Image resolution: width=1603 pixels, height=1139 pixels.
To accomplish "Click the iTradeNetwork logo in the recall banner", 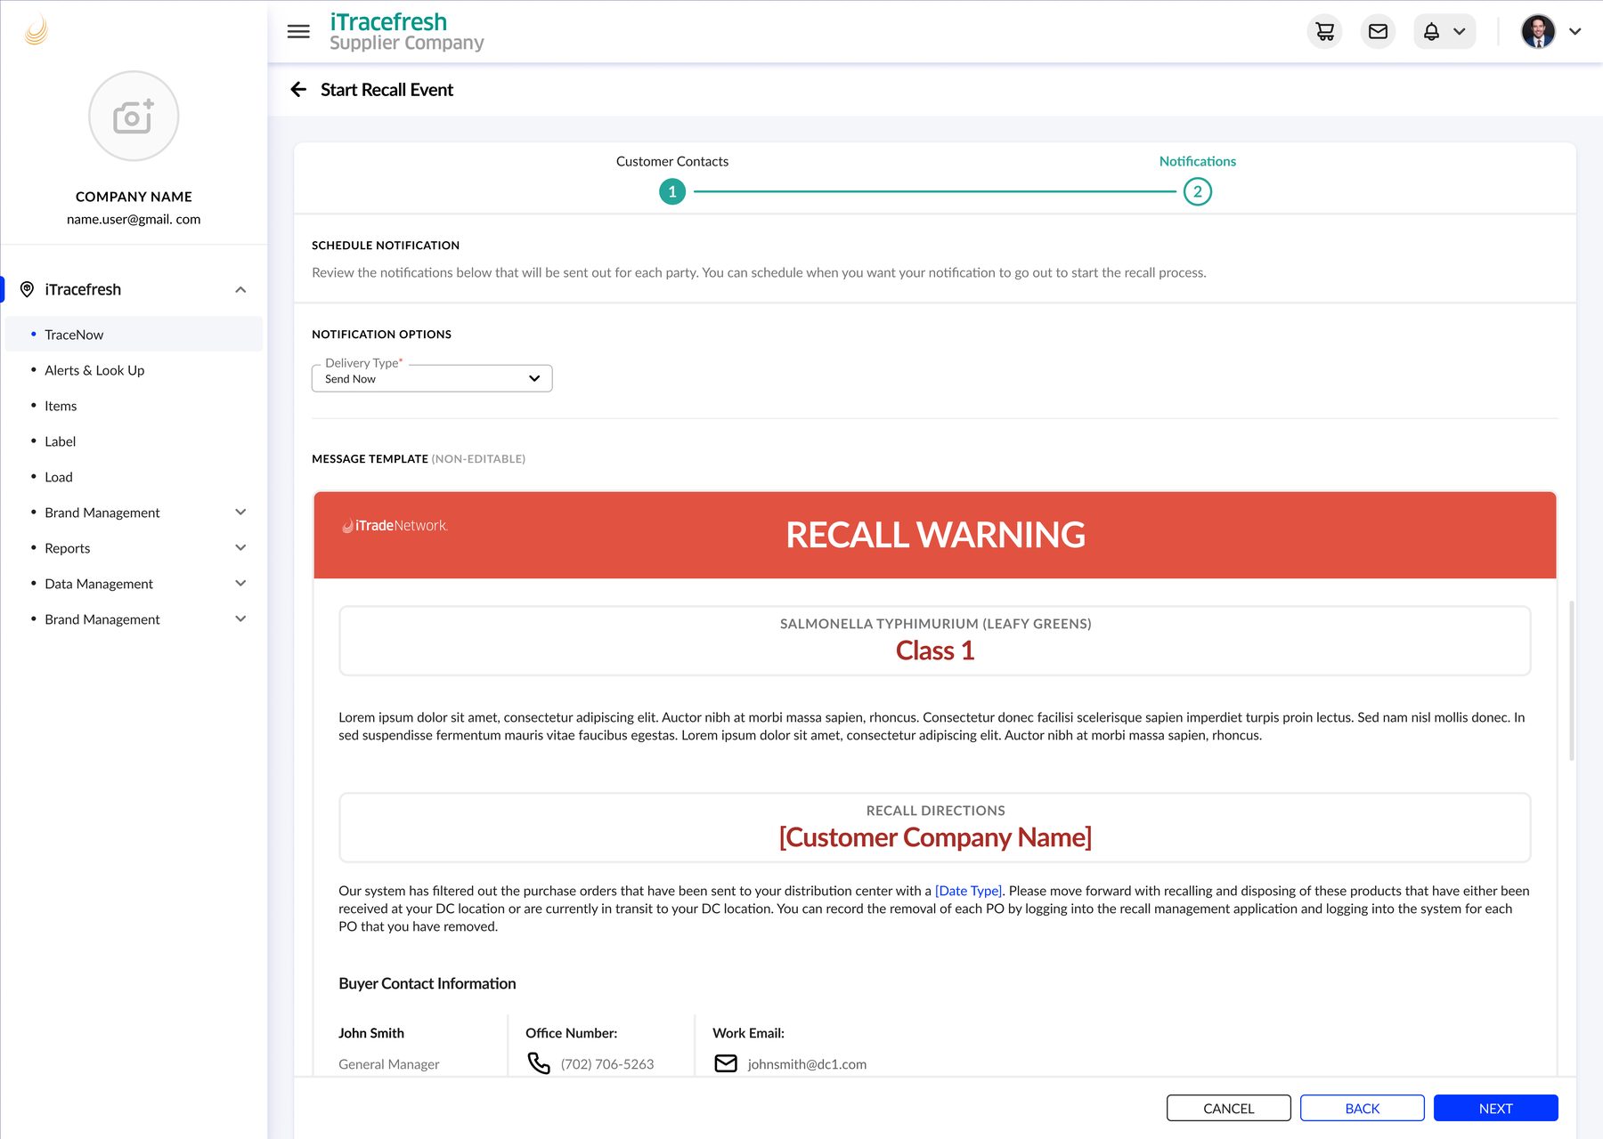I will click(395, 526).
